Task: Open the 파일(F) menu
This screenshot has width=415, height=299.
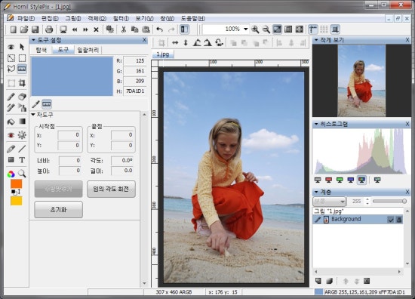Action: point(26,18)
